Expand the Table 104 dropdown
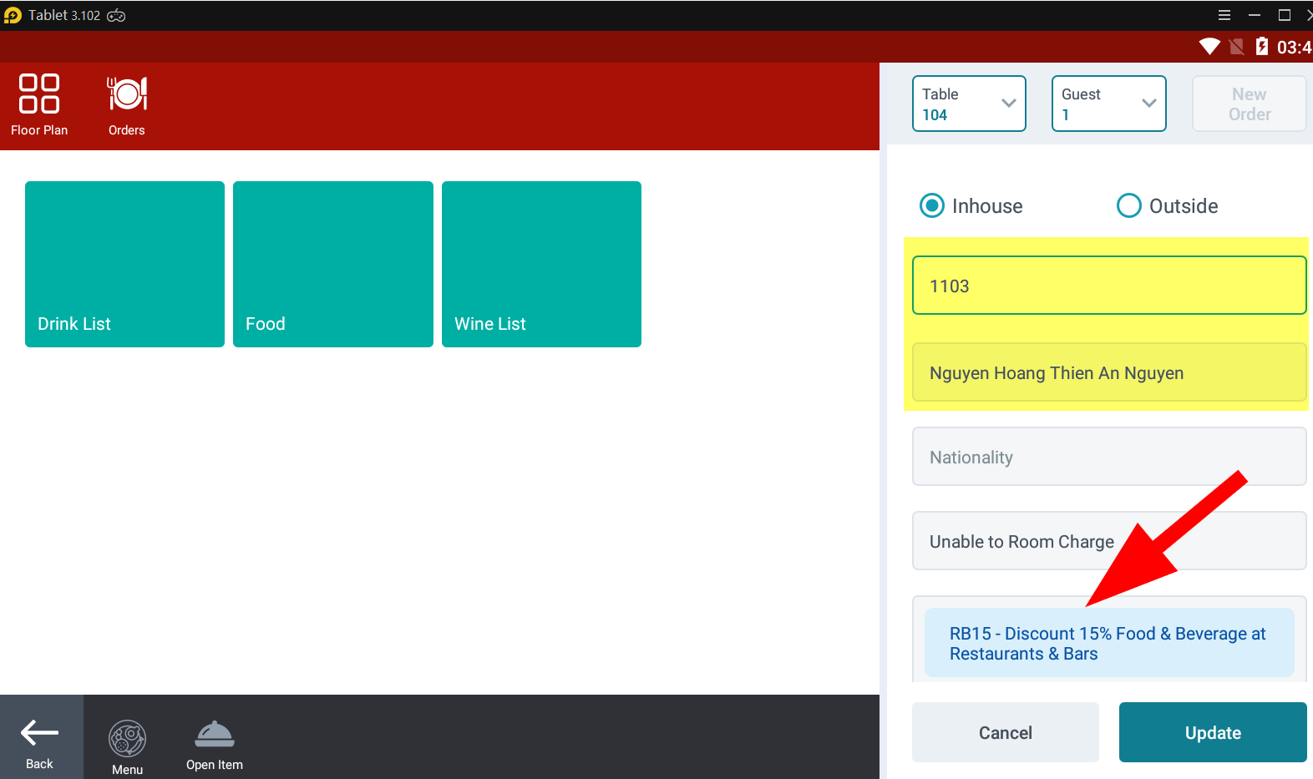This screenshot has height=779, width=1313. tap(969, 104)
